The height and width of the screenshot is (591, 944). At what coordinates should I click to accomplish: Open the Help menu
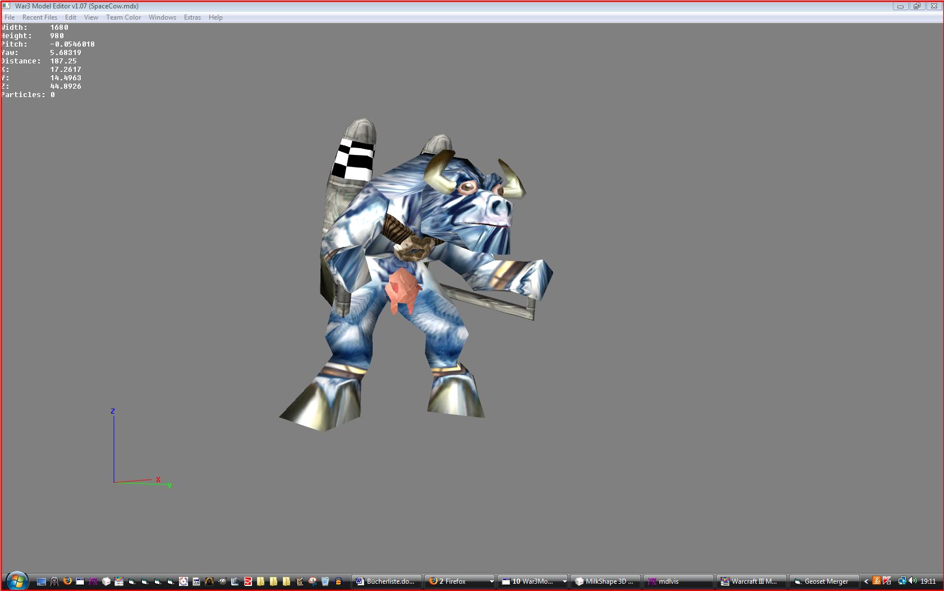click(216, 17)
